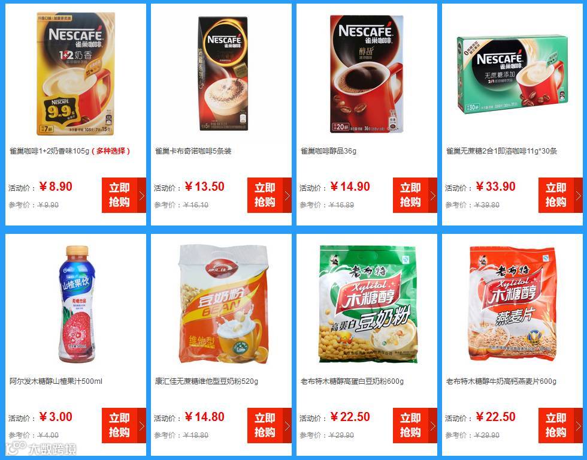This screenshot has height=460, width=587.
Task: Open the hawthorn juice bottle image
Action: click(77, 304)
